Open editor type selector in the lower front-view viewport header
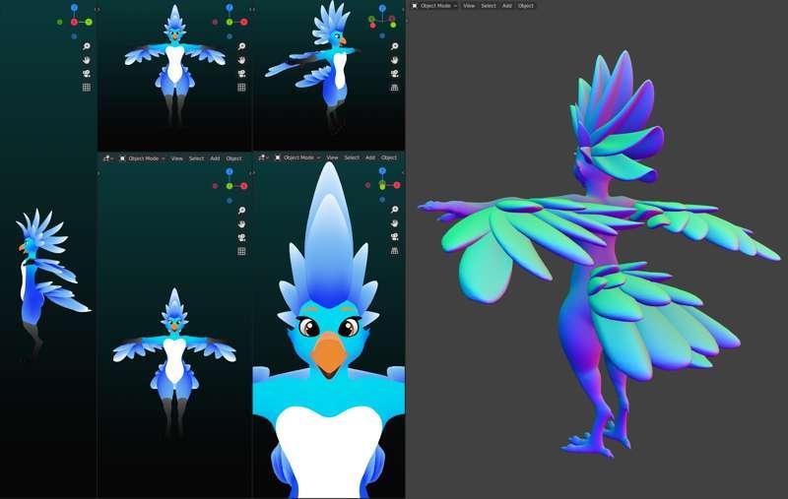This screenshot has height=499, width=788. pyautogui.click(x=108, y=158)
